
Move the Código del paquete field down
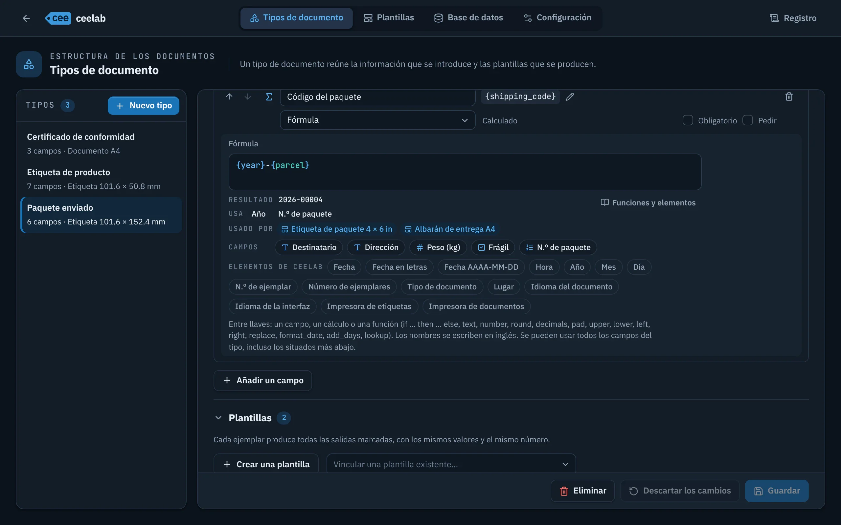coord(247,96)
